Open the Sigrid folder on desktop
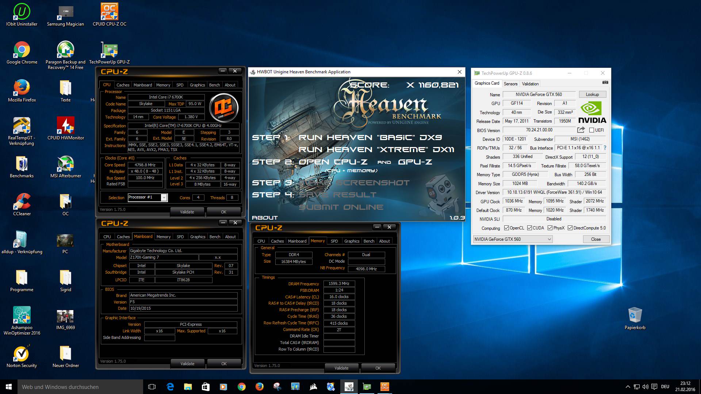701x394 pixels. tap(65, 280)
